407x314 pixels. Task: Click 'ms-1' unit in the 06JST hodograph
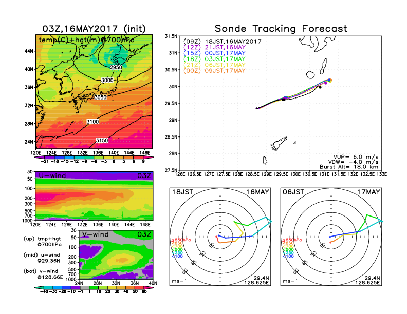(x=290, y=281)
